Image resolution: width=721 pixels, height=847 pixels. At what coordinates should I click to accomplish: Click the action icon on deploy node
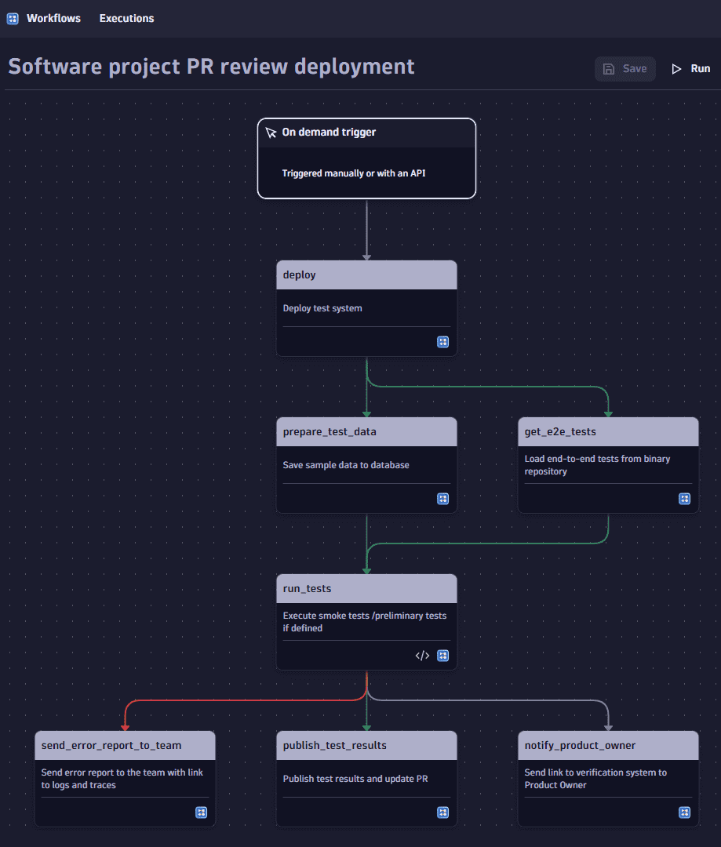[442, 342]
